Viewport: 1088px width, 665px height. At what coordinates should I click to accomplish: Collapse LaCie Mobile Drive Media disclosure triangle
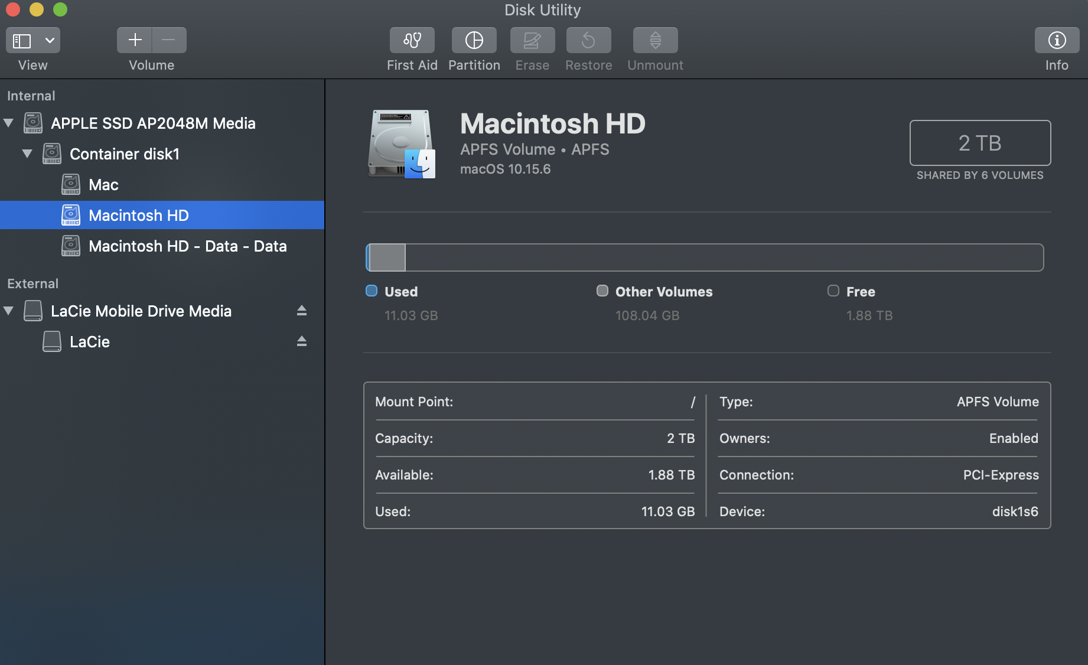tap(8, 311)
